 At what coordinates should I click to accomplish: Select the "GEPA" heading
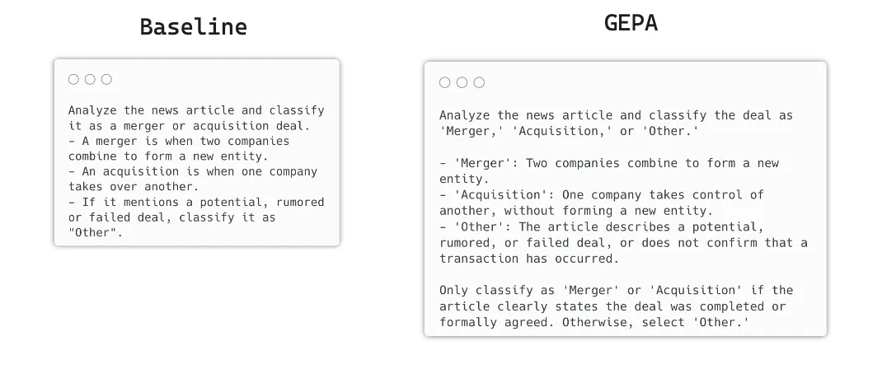[631, 23]
